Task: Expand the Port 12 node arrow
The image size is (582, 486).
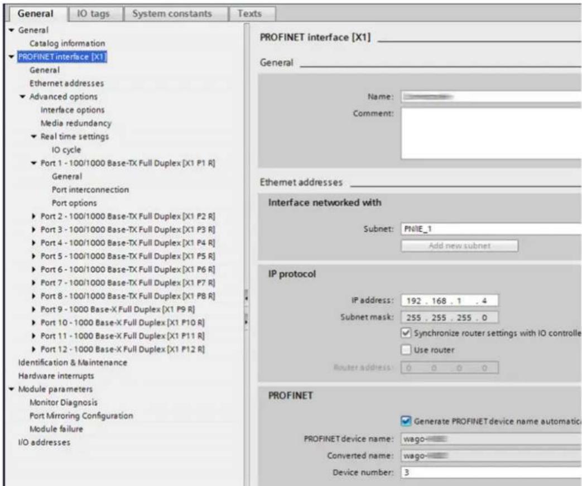Action: [x=34, y=349]
